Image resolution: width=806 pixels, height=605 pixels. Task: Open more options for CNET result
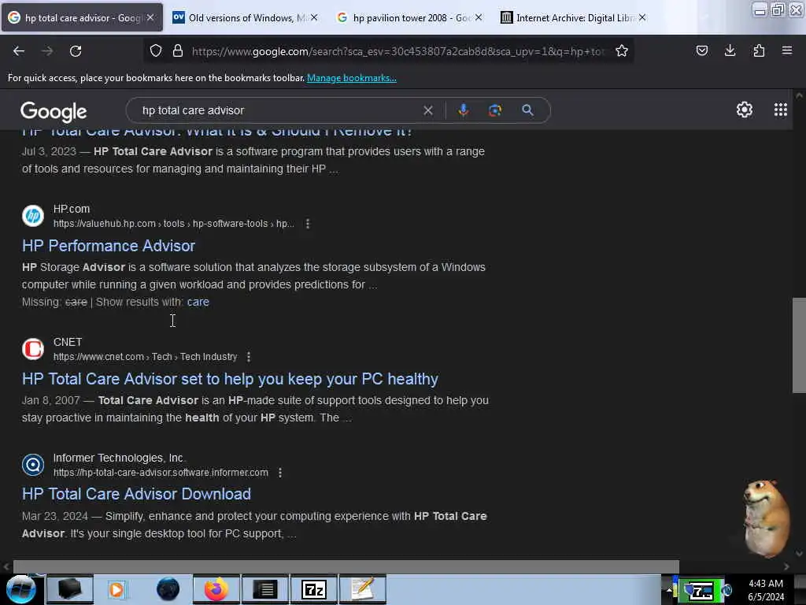pos(249,357)
